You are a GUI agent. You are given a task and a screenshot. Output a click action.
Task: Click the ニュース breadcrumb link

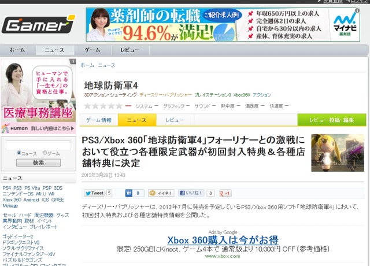click(106, 65)
